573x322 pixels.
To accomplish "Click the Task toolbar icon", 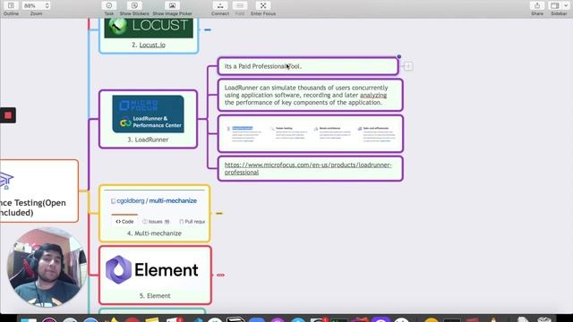I will 109,5.
